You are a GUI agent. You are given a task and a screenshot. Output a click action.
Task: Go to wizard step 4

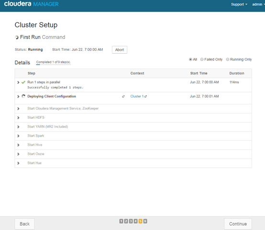(x=135, y=221)
